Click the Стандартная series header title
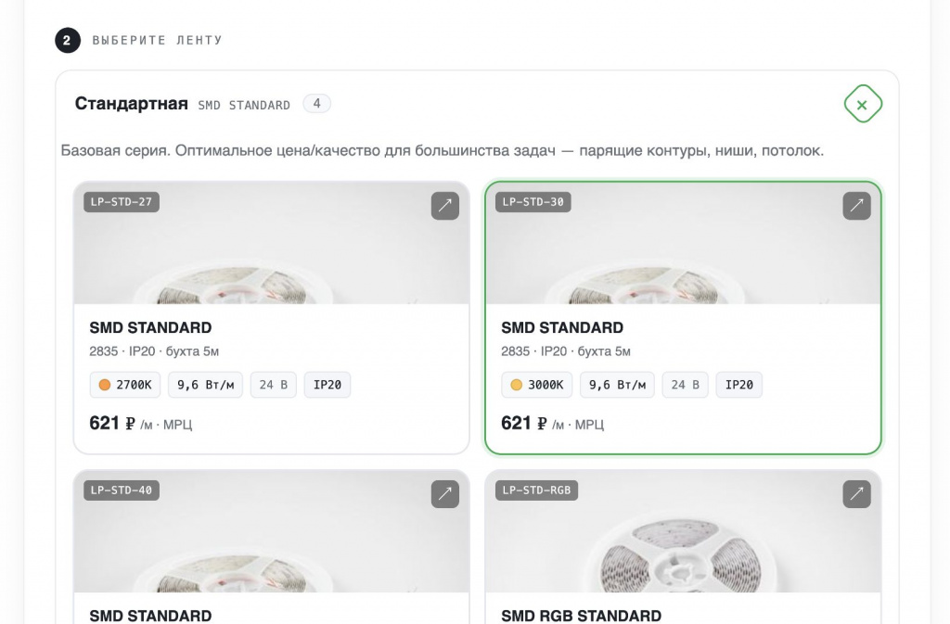This screenshot has width=950, height=624. tap(131, 104)
